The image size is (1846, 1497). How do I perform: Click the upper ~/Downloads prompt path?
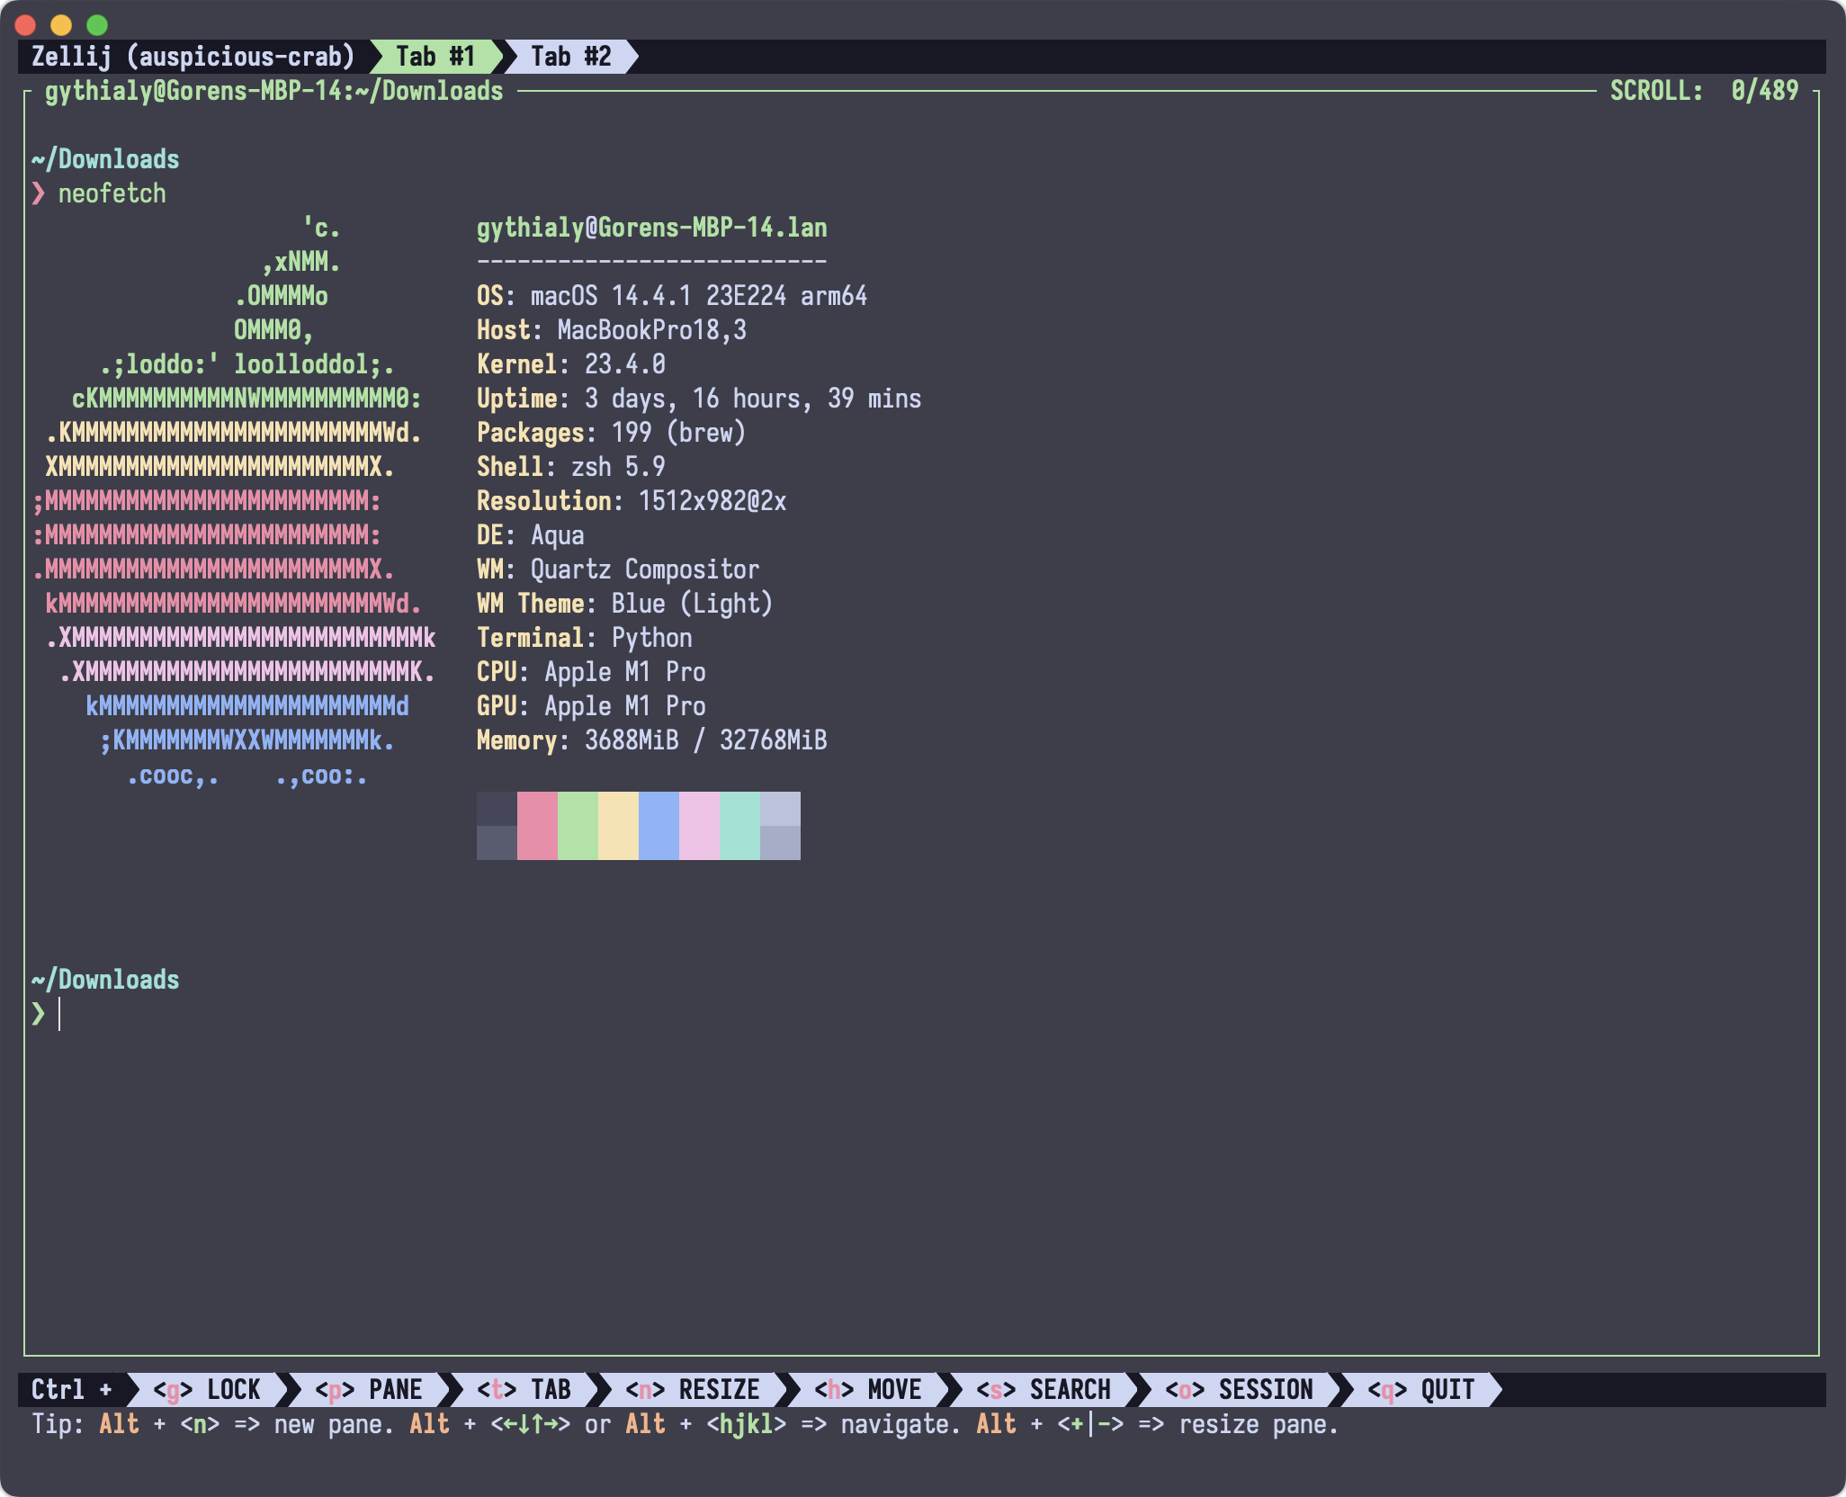(105, 159)
